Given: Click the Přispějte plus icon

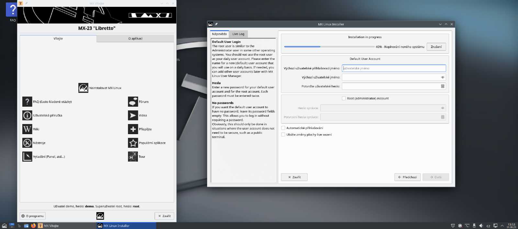Looking at the screenshot, I should [x=133, y=129].
